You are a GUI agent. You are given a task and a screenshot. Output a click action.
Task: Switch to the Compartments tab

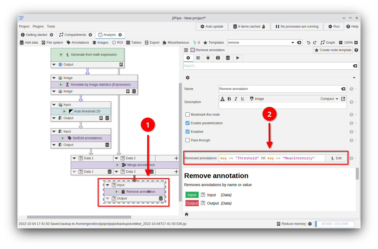click(75, 35)
